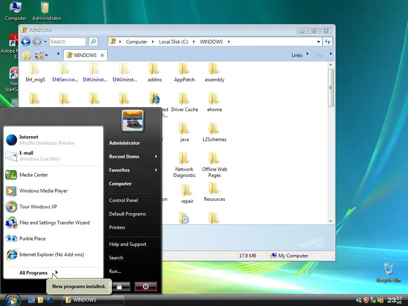Open Help and Support
This screenshot has height=306, width=408.
pyautogui.click(x=127, y=244)
